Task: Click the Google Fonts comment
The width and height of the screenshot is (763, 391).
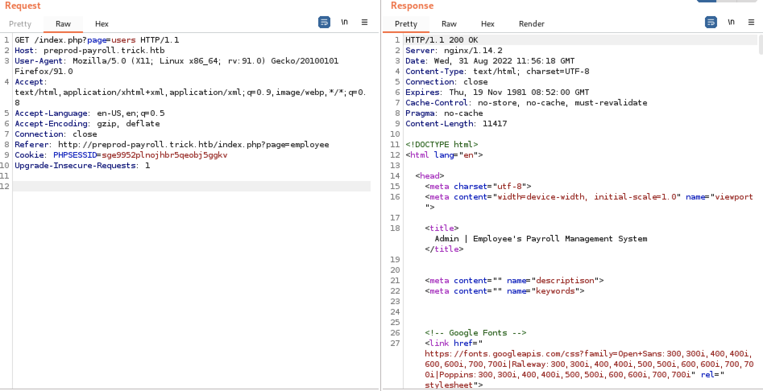Action: (x=476, y=333)
